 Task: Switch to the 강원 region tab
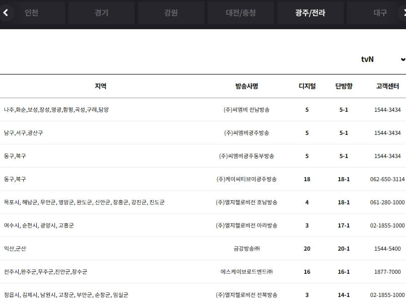[x=171, y=13]
